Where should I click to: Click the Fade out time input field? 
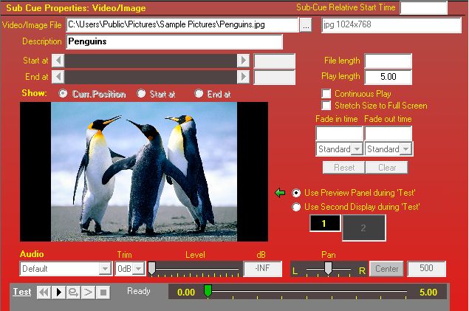click(388, 133)
